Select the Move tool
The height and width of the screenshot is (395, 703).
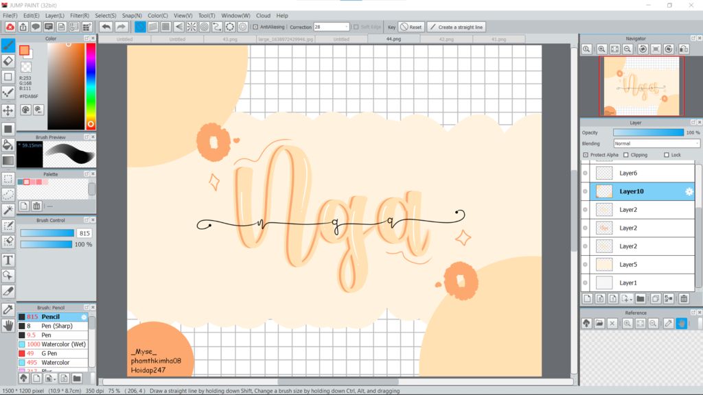(8, 110)
